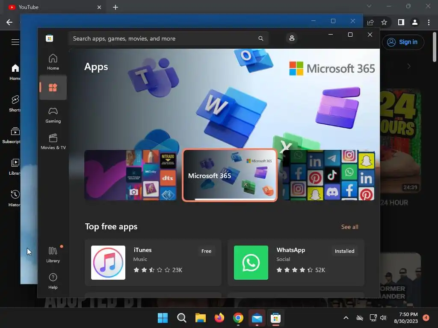Click Microsoft Store taskbar icon

pyautogui.click(x=275, y=318)
